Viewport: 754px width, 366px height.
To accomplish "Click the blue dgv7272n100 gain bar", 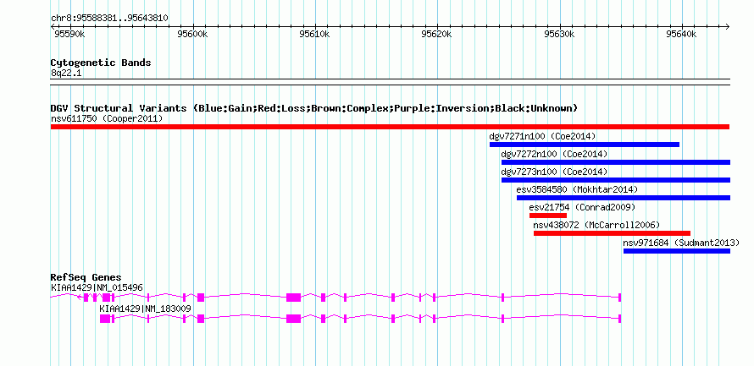I will (616, 162).
